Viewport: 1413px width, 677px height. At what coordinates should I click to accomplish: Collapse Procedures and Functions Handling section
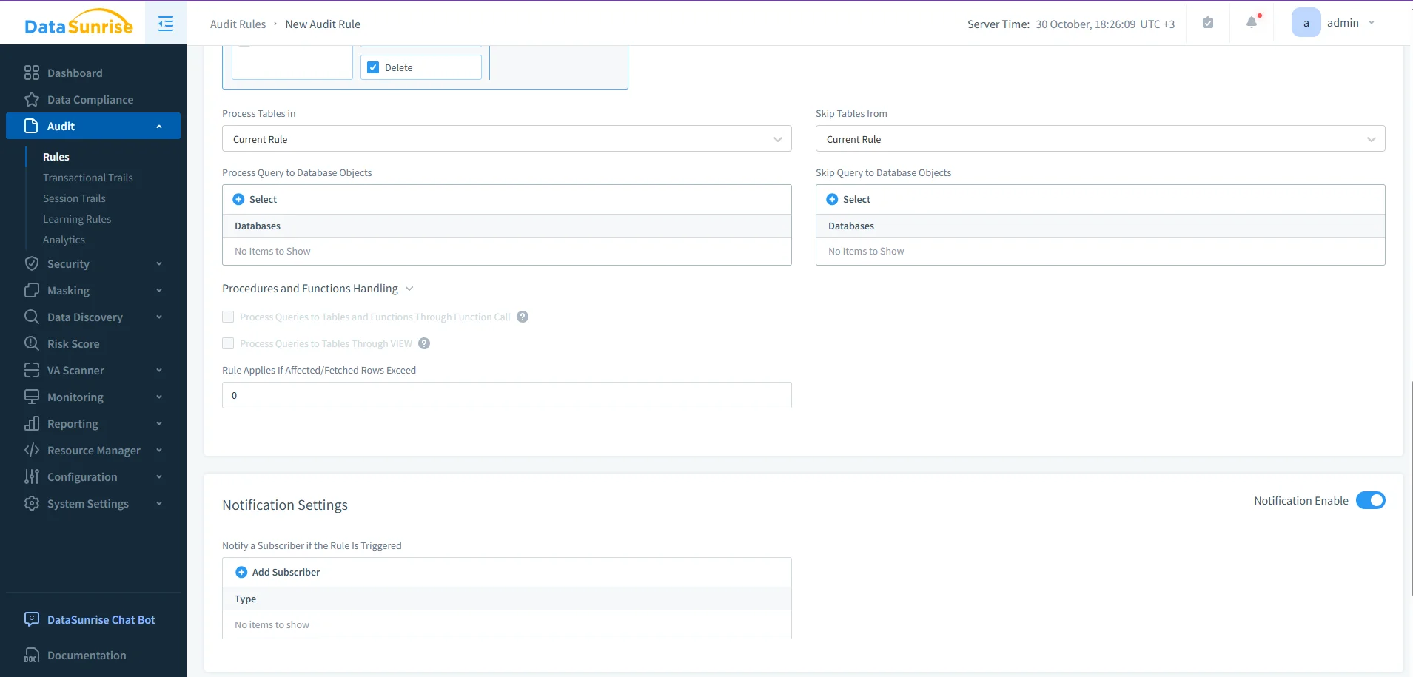[x=409, y=289]
